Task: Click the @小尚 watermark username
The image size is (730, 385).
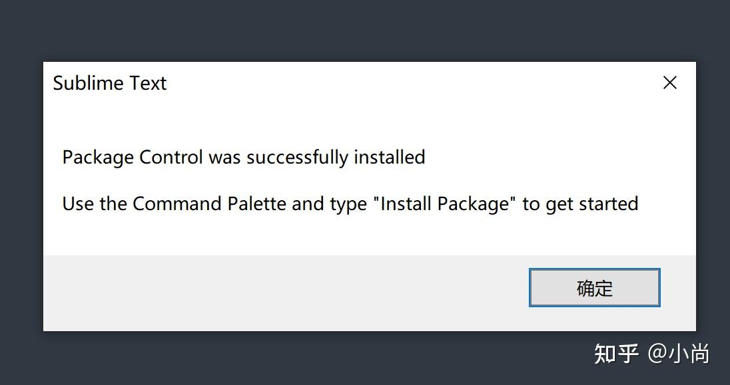Action: point(679,353)
